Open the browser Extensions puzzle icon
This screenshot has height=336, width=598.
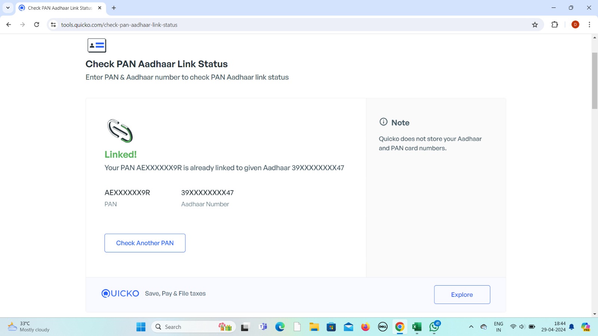(x=555, y=25)
